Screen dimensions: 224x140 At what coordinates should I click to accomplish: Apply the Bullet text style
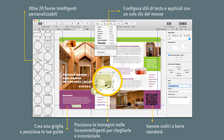tap(106, 38)
